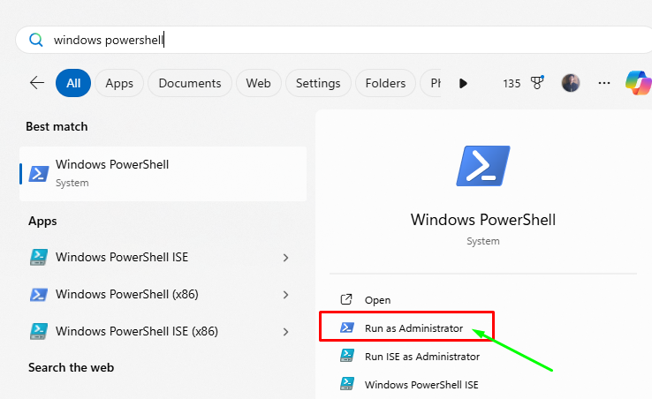Click the PowerShell icon in Best match
652x399 pixels.
38,174
